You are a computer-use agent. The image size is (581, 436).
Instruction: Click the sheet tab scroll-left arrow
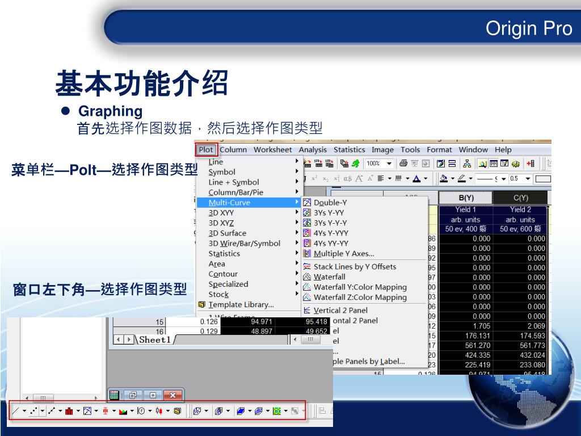(119, 339)
